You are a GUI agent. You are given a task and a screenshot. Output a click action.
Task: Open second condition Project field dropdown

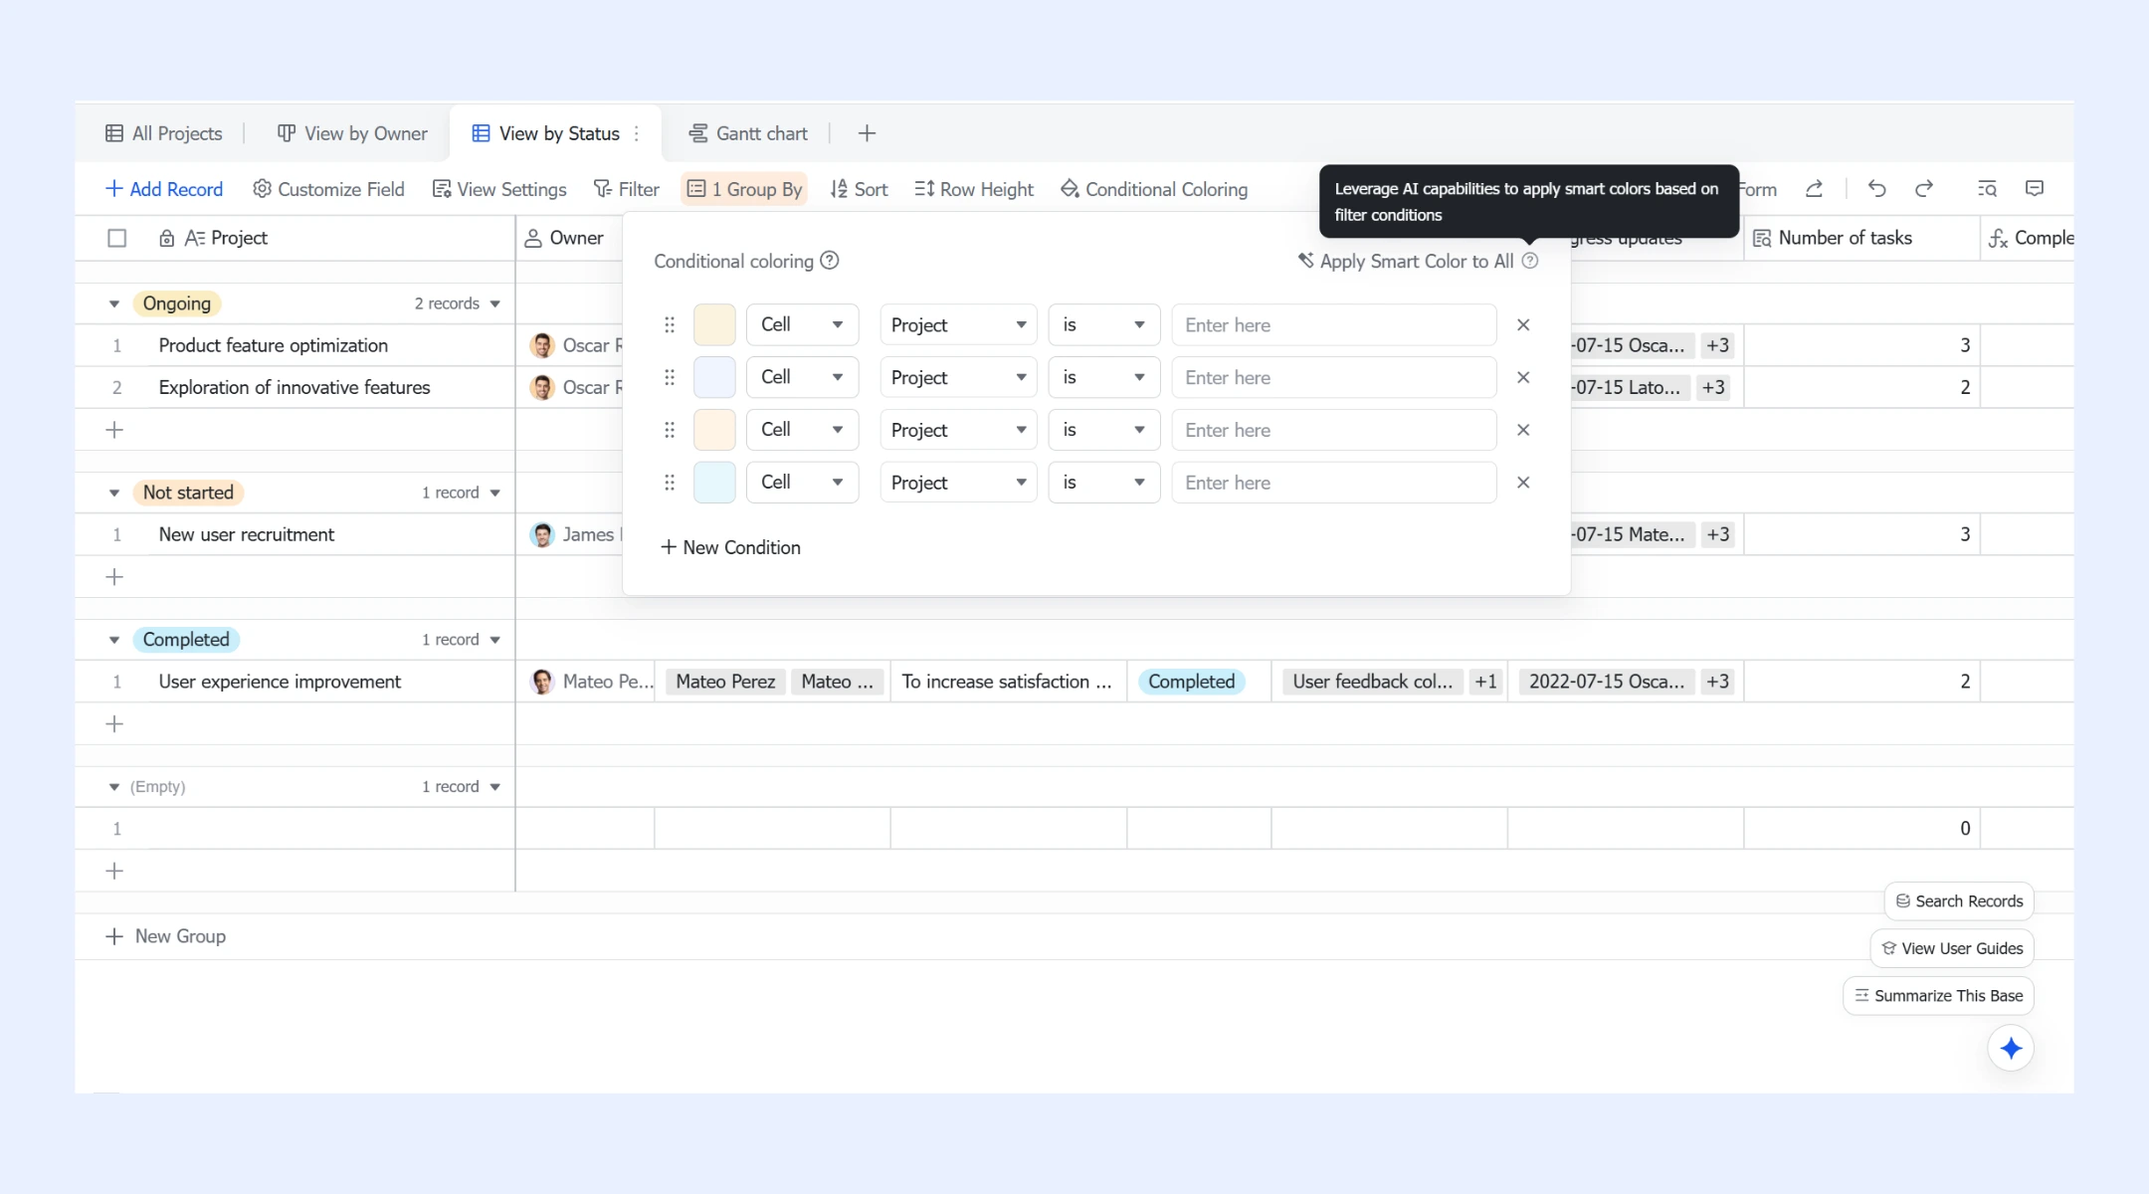958,377
